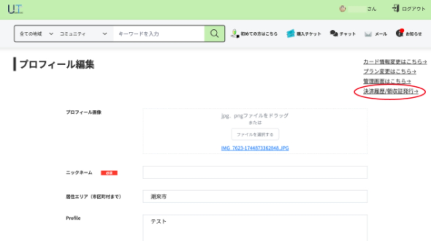
Task: Click the ニックネーム text field
Action: [x=255, y=172]
